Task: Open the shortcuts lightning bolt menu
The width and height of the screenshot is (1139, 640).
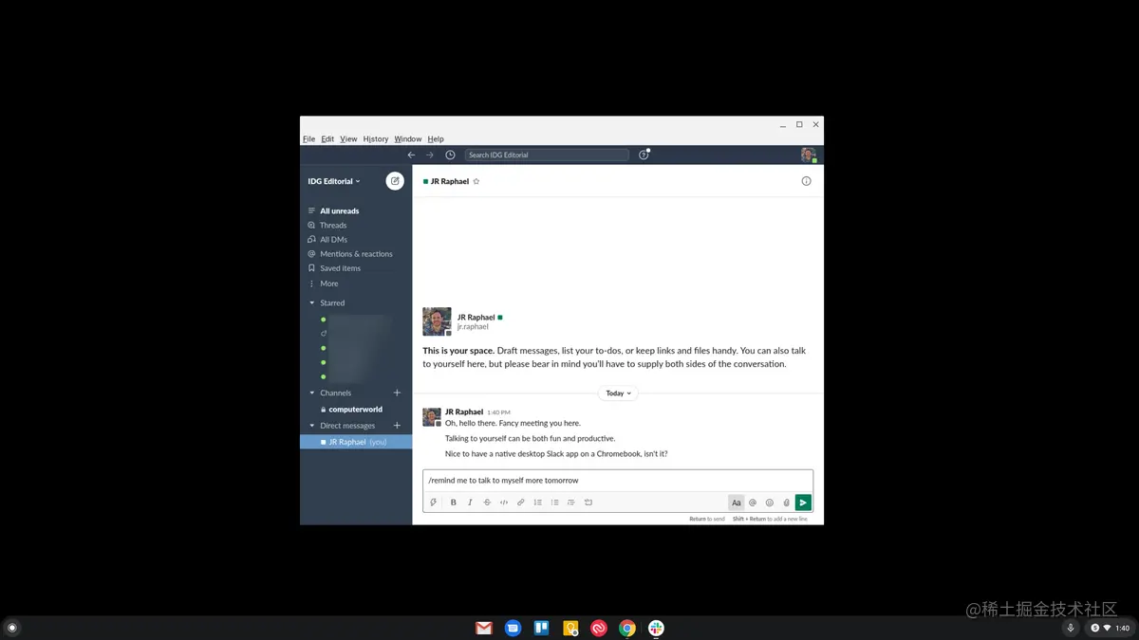Action: tap(433, 503)
